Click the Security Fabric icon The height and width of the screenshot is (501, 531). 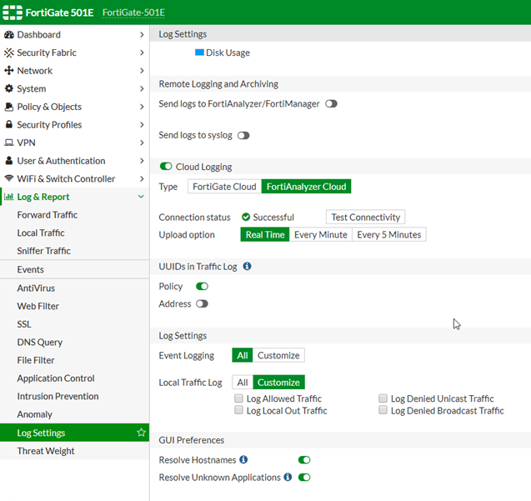tap(9, 53)
